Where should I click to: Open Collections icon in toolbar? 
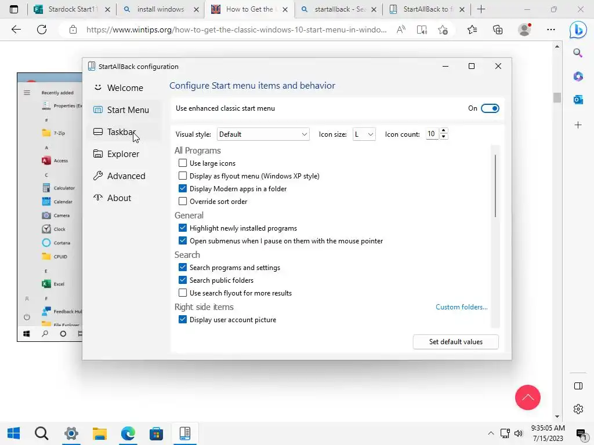click(498, 30)
